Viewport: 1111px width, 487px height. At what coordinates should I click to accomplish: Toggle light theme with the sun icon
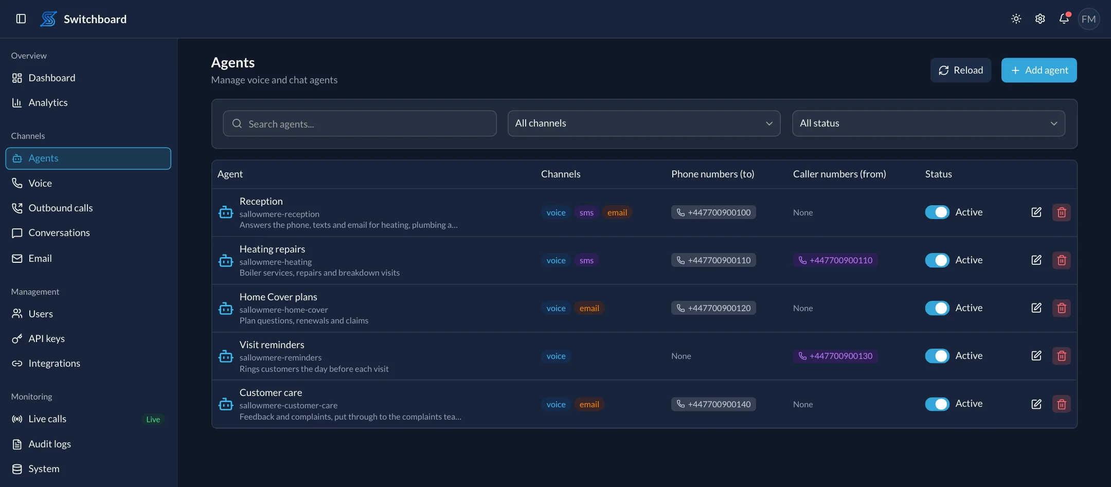pyautogui.click(x=1016, y=19)
